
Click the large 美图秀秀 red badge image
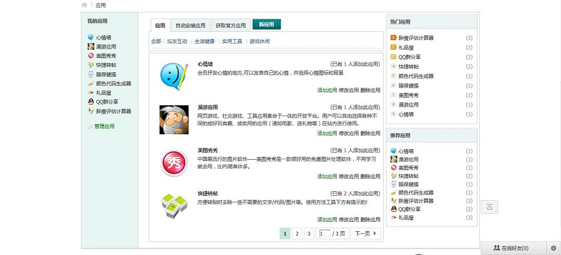pos(174,163)
